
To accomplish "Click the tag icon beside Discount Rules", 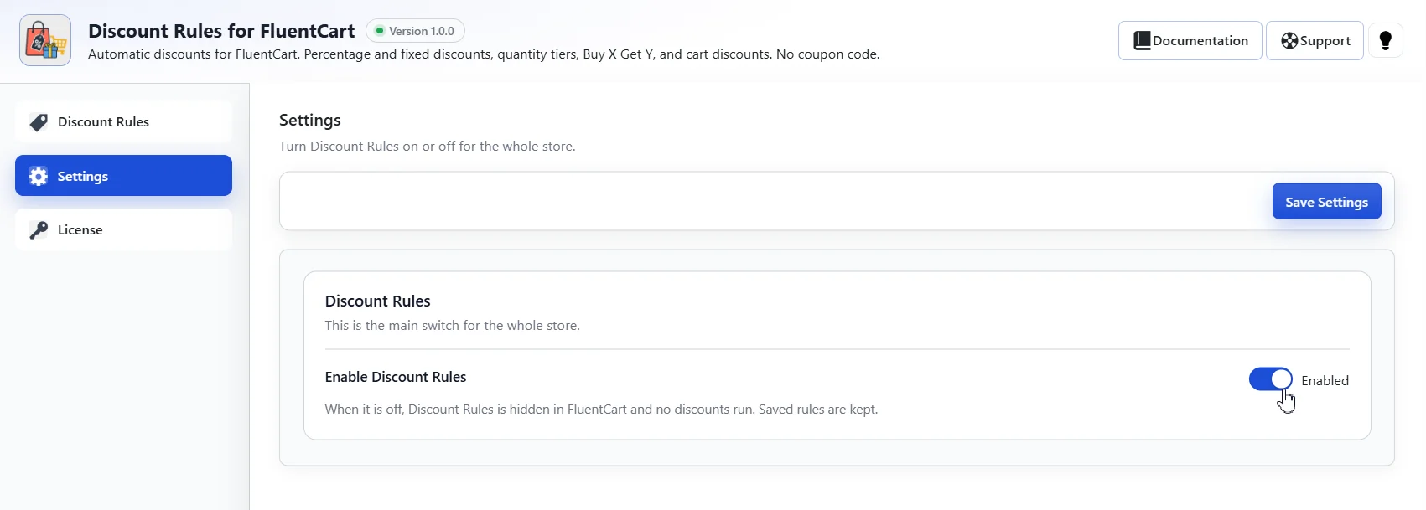I will (39, 122).
